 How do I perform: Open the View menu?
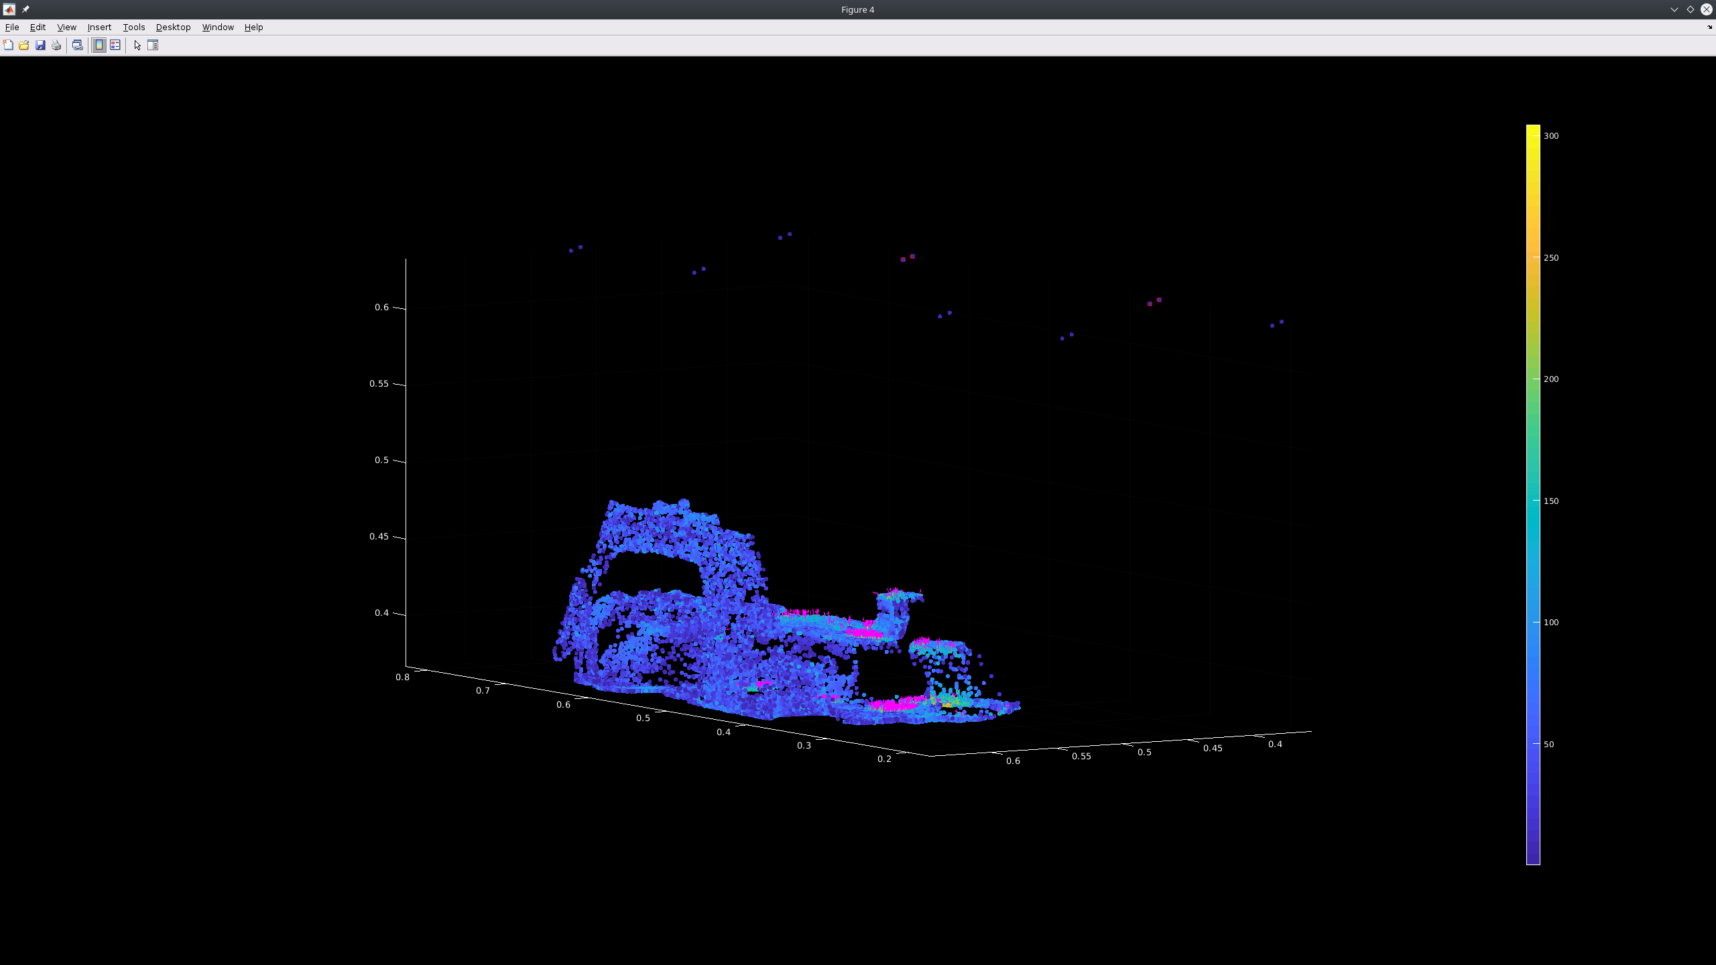66,27
